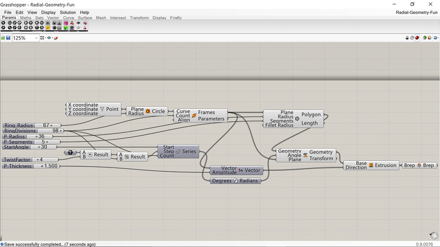Switch to the Transform tab
The image size is (440, 247).
coord(139,18)
